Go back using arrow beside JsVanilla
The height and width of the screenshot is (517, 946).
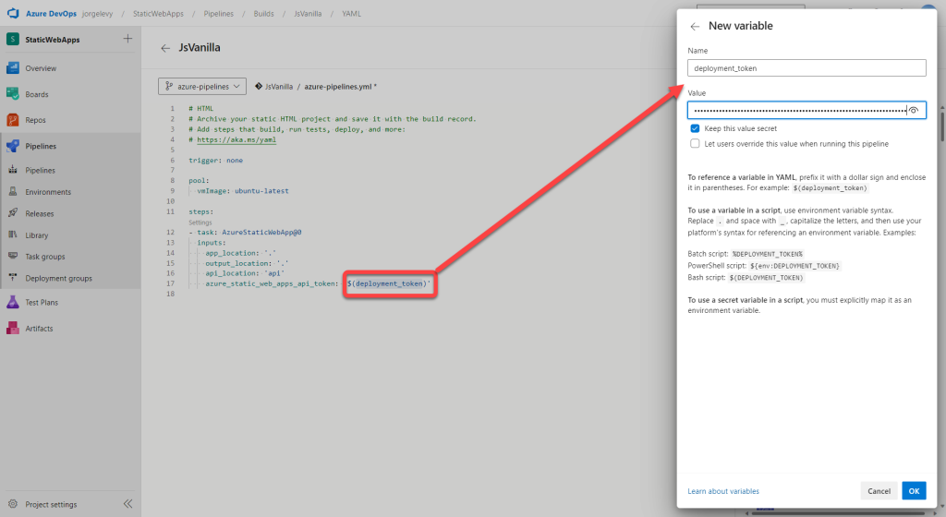(165, 48)
